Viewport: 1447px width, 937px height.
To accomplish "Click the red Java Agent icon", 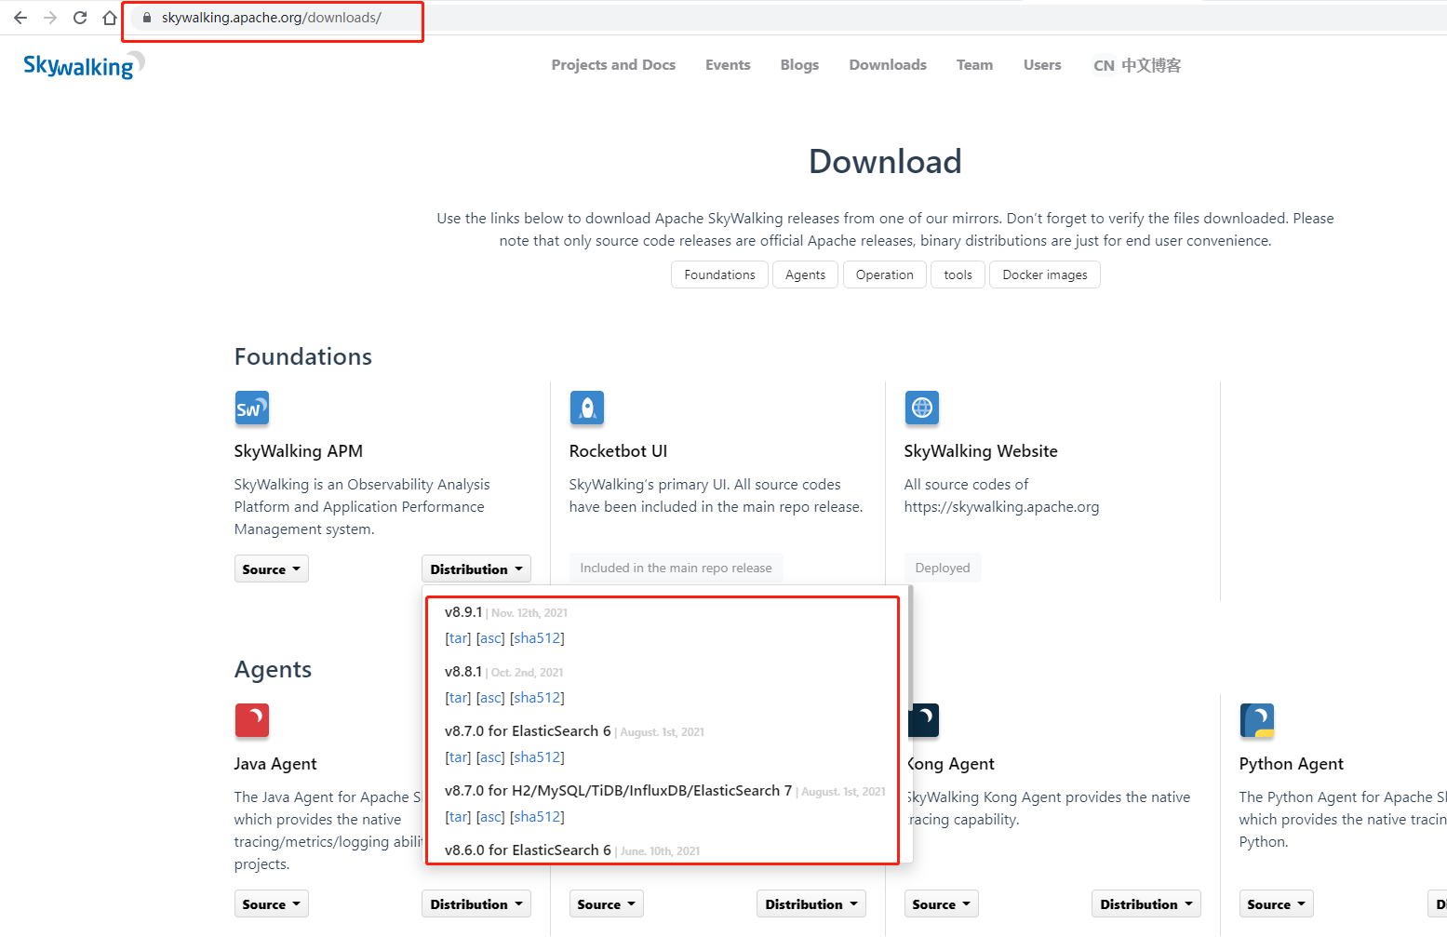I will coord(252,720).
